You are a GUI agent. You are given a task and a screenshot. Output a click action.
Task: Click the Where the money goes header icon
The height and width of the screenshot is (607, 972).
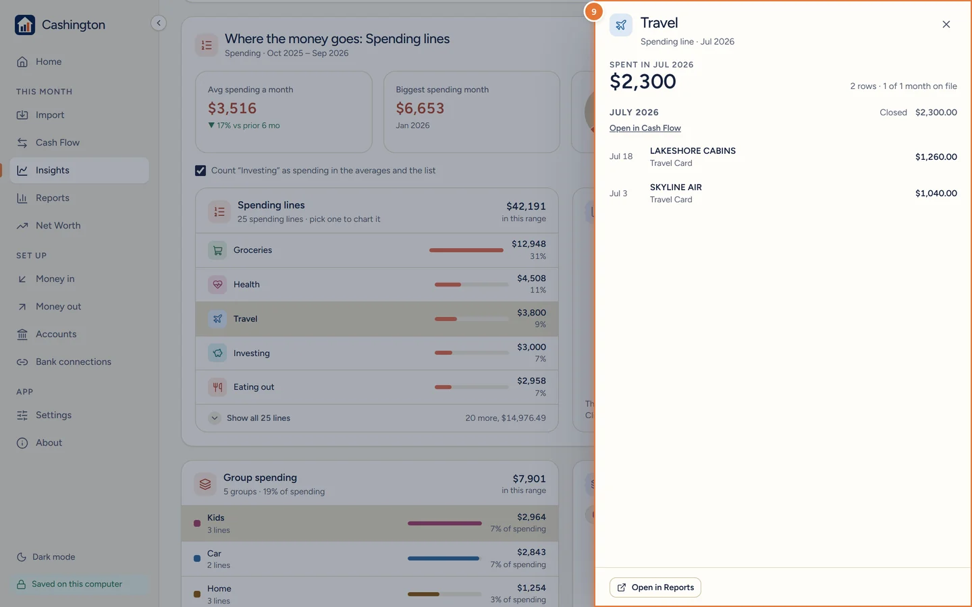tap(207, 45)
